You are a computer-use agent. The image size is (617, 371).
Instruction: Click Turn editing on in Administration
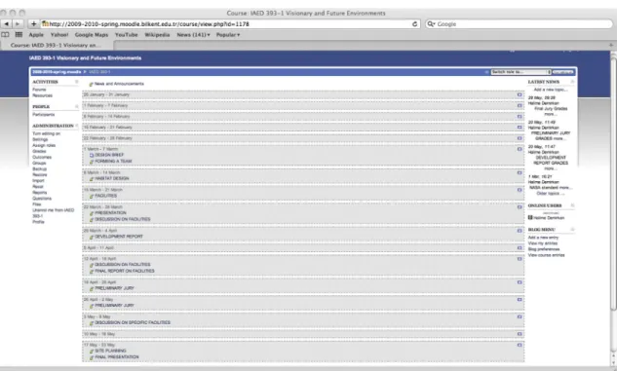47,133
